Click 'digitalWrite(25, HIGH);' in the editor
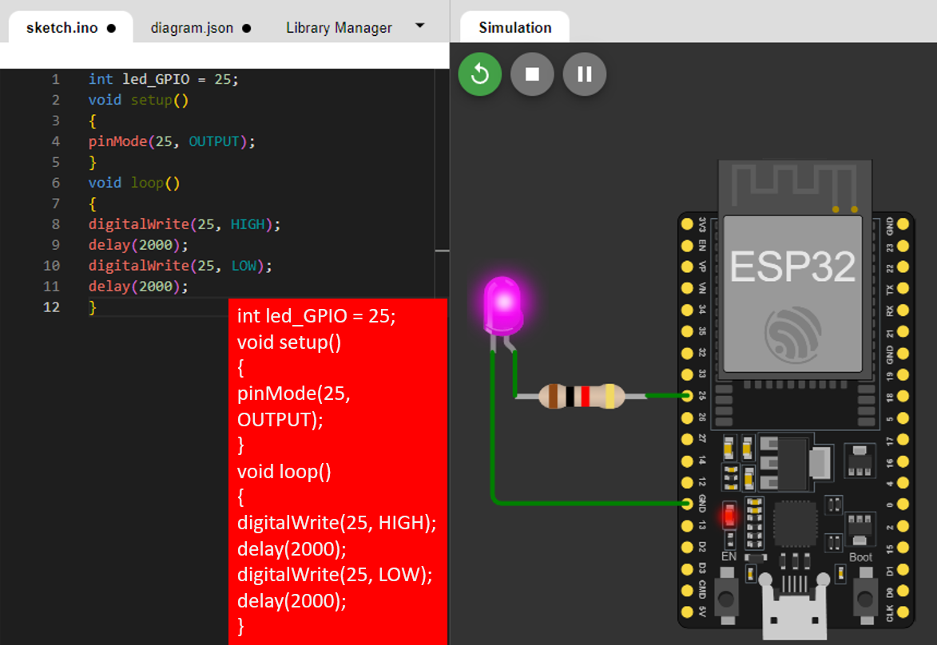 (185, 224)
